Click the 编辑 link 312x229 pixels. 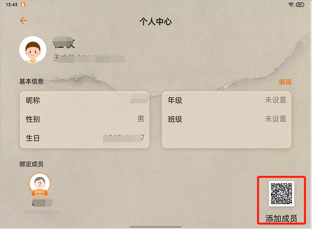(x=285, y=82)
